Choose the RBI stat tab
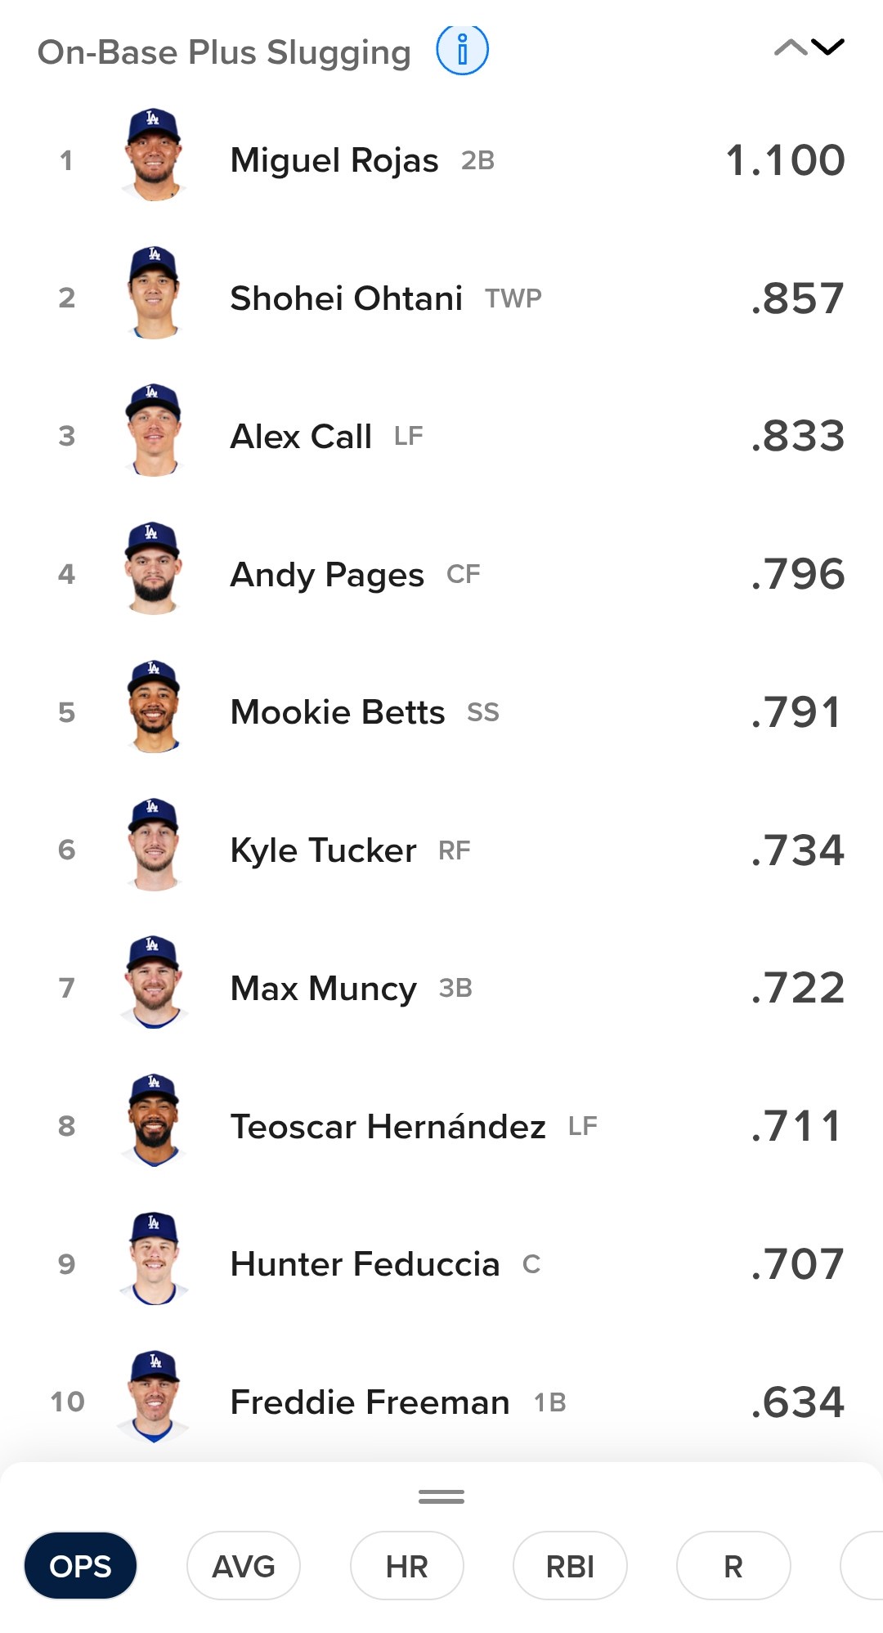 570,1565
